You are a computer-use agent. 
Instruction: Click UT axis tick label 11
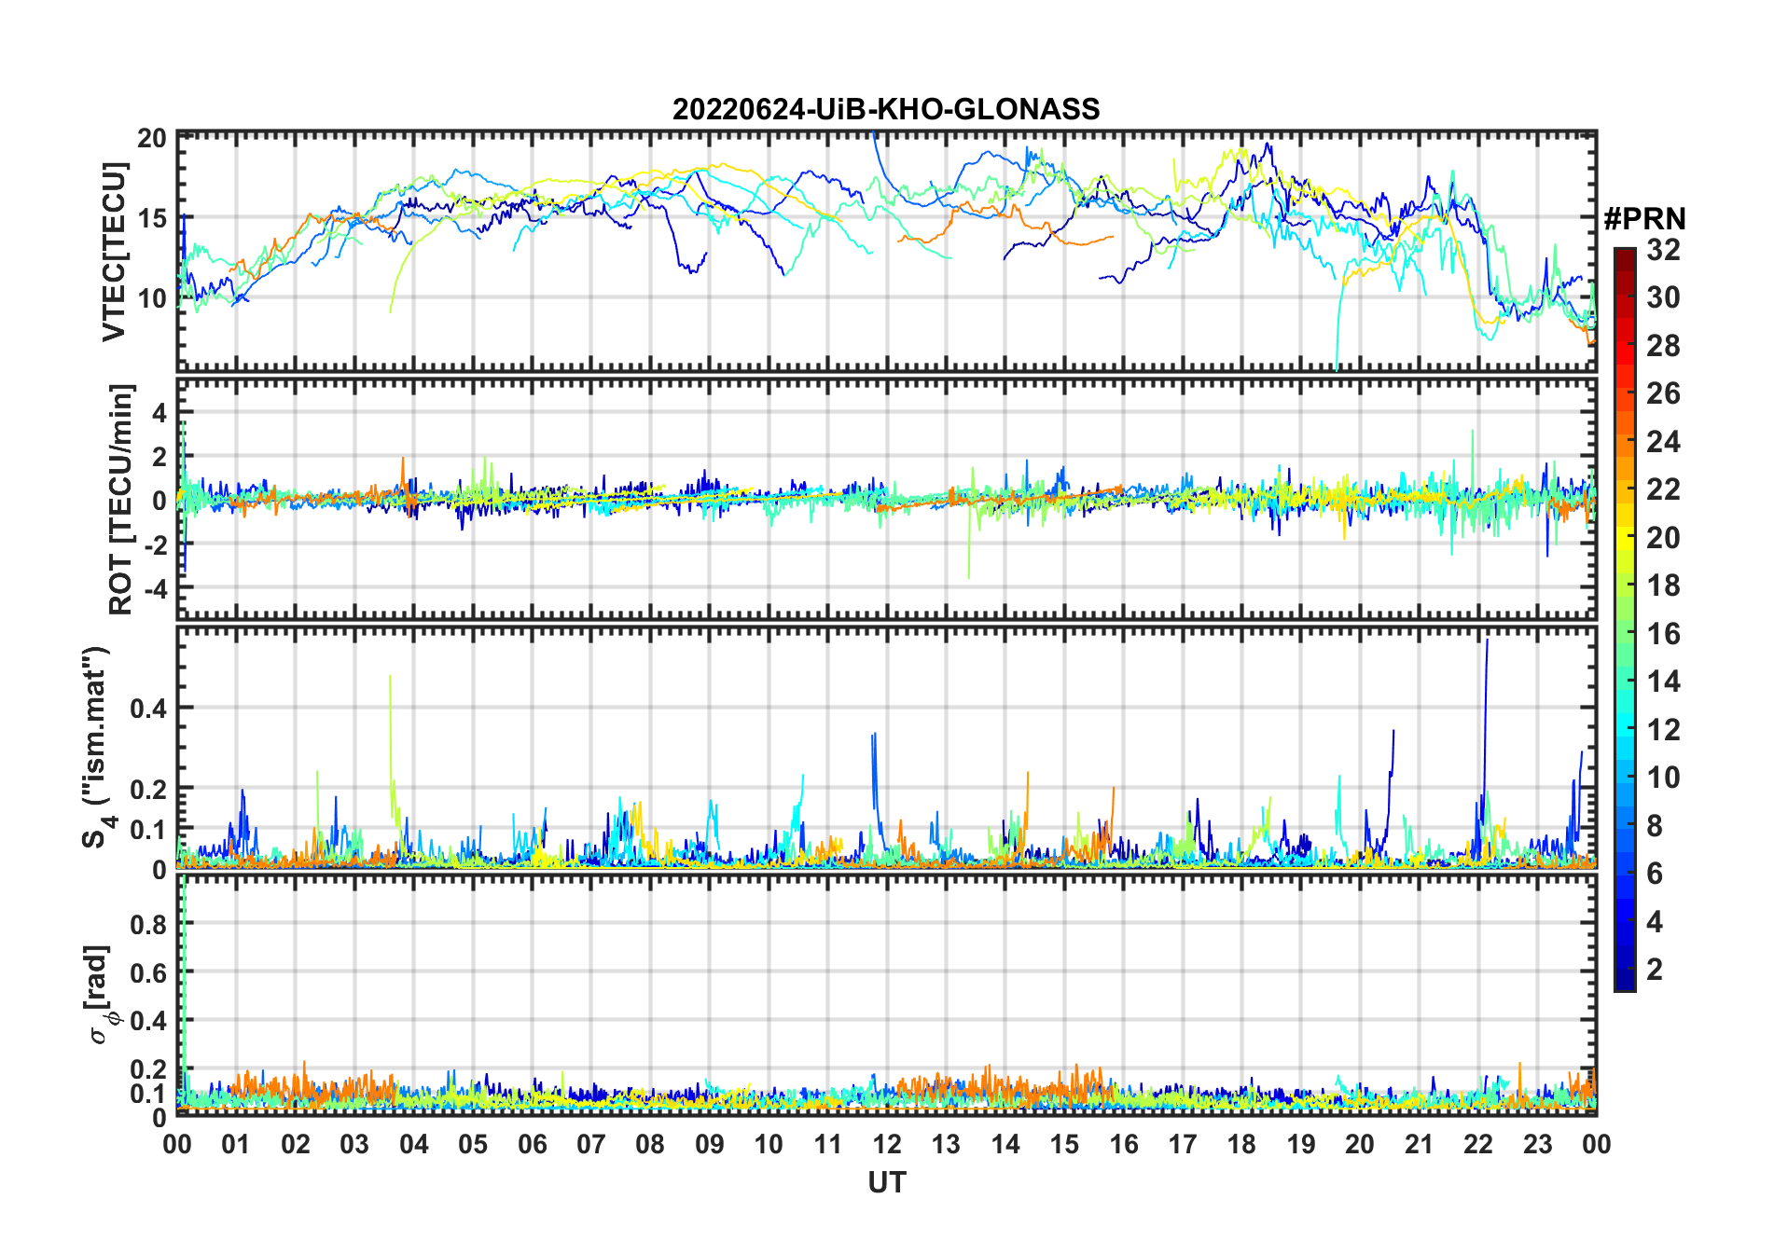(x=828, y=1144)
